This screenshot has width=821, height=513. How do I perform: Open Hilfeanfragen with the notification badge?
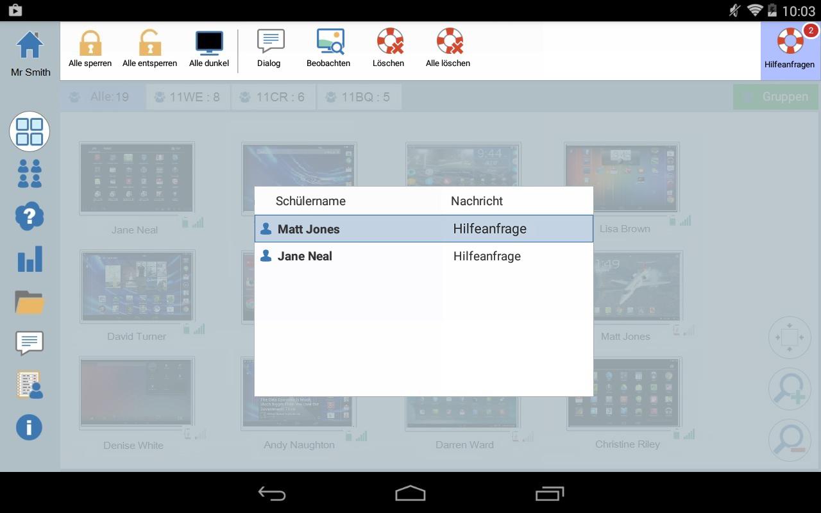pos(790,46)
